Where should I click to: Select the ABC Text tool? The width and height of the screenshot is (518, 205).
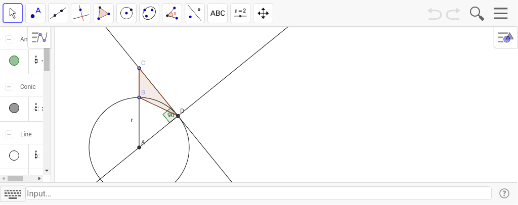(x=218, y=13)
